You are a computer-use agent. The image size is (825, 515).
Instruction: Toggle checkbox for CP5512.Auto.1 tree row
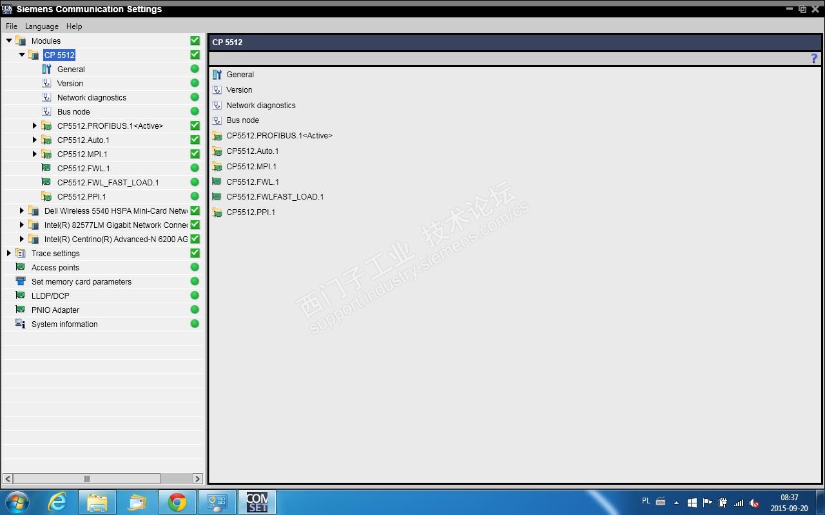195,140
